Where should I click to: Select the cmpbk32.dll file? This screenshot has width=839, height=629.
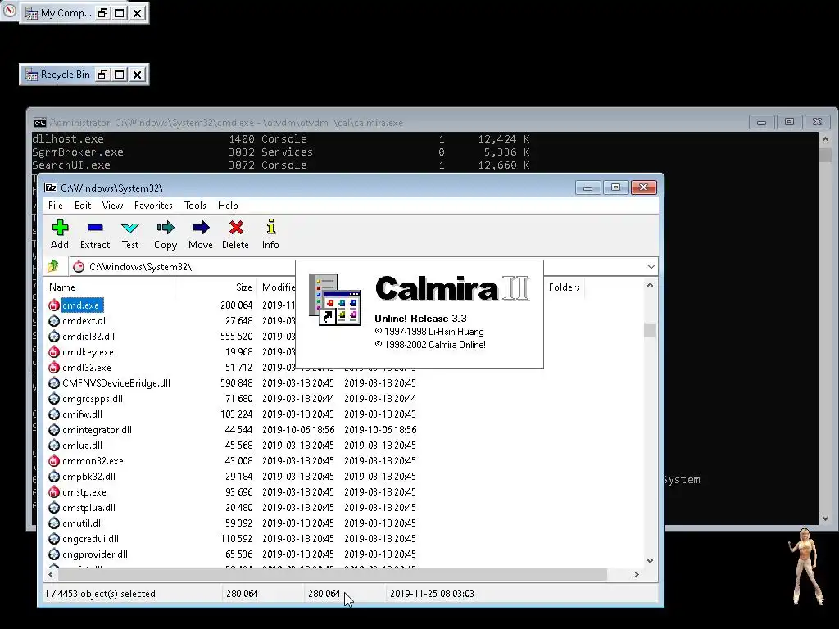88,476
